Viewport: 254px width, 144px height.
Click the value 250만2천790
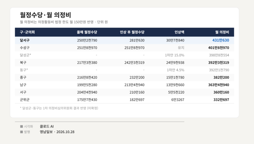click(x=87, y=40)
